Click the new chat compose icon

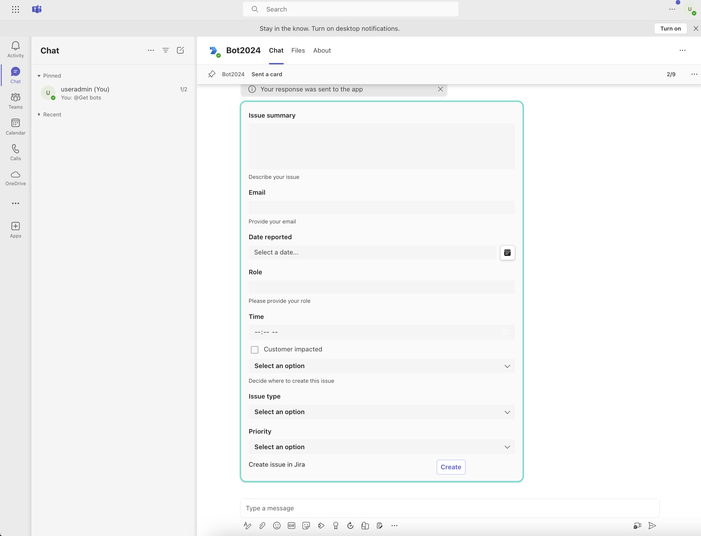[180, 50]
